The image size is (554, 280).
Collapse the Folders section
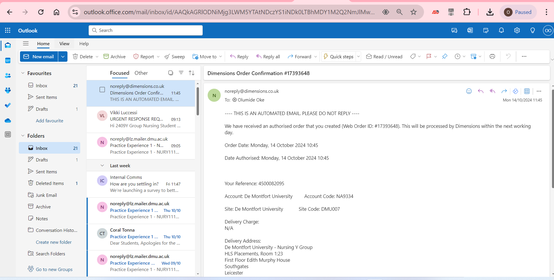(x=23, y=136)
